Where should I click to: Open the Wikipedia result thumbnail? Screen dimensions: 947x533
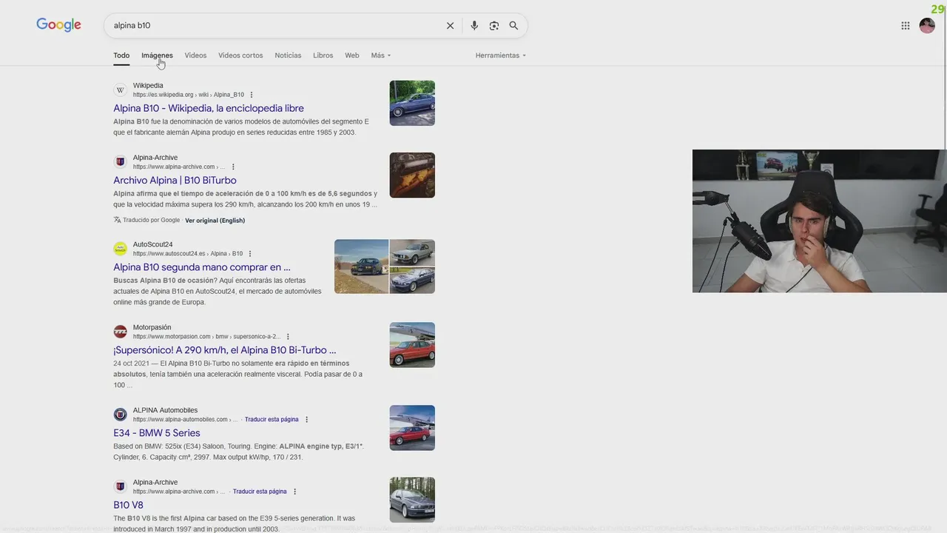(412, 103)
